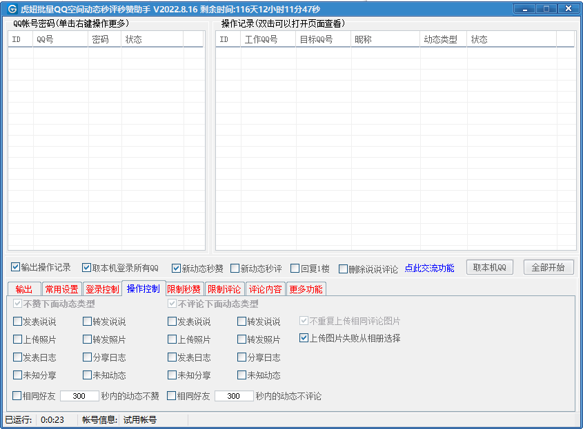
Task: Click 昵称 column header in 操作记录
Action: [385, 39]
